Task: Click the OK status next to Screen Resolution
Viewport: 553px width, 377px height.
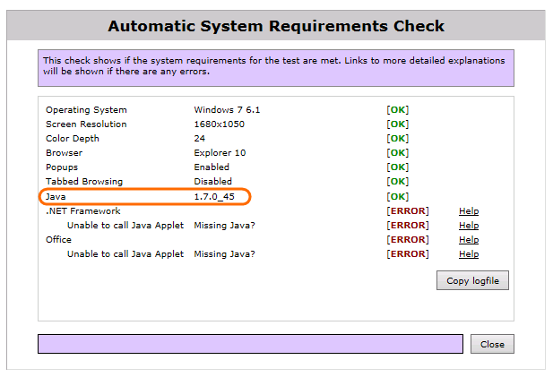Action: pyautogui.click(x=397, y=124)
